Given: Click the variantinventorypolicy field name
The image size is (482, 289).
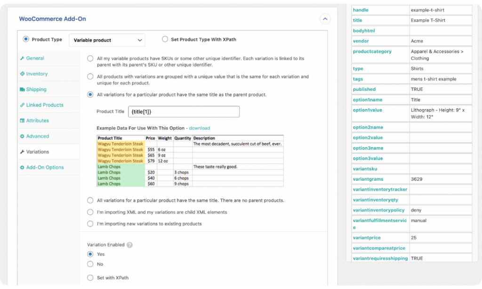Looking at the screenshot, I should tap(379, 210).
